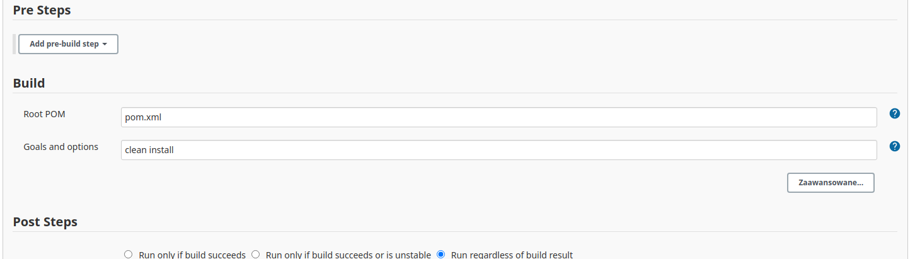915x259 pixels.
Task: Select Run only if build succeeds radio
Action: click(x=128, y=255)
